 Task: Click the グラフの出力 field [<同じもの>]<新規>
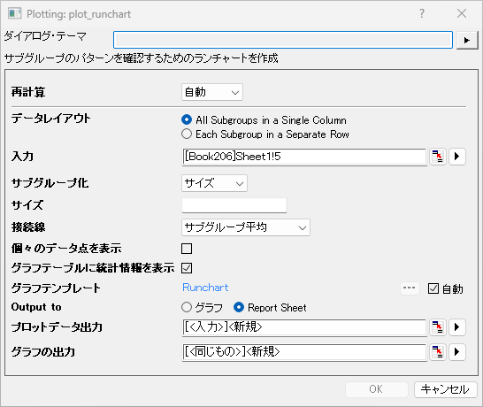tap(304, 352)
